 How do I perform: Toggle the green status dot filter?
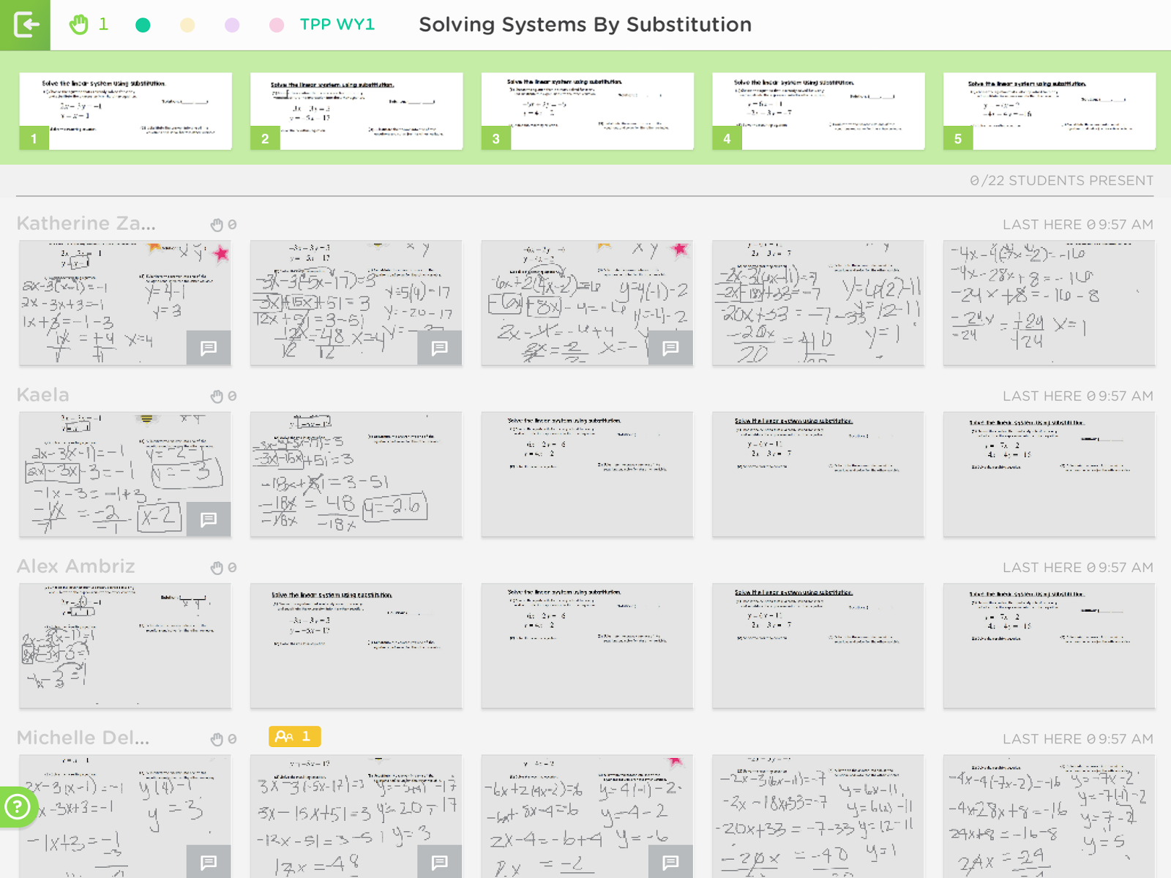coord(143,23)
